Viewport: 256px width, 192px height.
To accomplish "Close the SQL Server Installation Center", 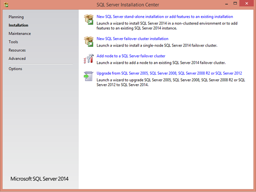I will [x=247, y=3].
